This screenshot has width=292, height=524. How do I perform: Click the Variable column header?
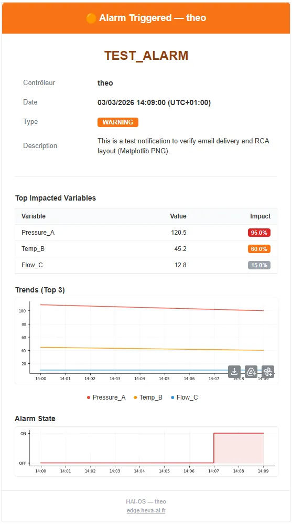(x=34, y=216)
